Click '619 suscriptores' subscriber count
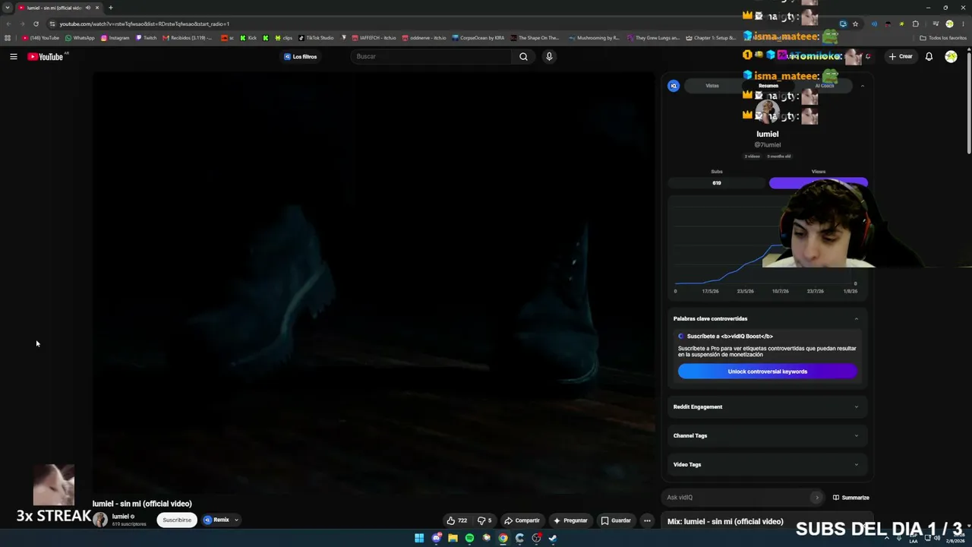The height and width of the screenshot is (547, 972). [129, 524]
